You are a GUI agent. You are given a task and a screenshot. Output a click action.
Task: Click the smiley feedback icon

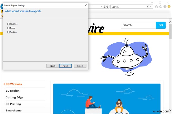[169, 7]
